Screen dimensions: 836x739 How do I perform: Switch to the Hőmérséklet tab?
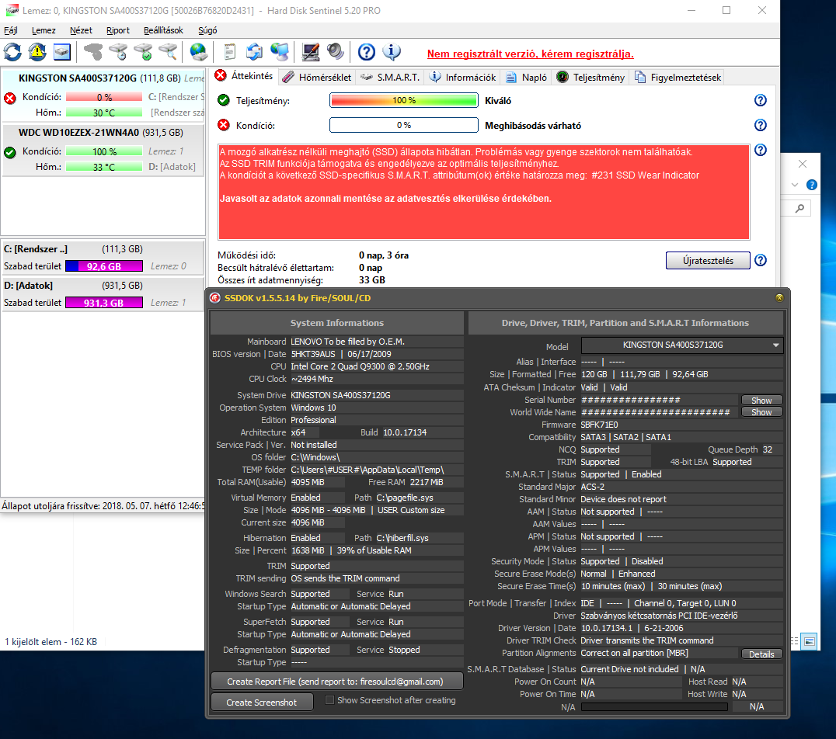pyautogui.click(x=317, y=78)
